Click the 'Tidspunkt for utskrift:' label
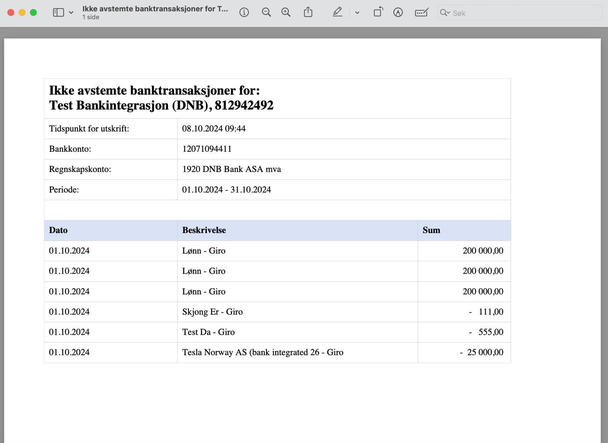Image resolution: width=608 pixels, height=443 pixels. 89,129
